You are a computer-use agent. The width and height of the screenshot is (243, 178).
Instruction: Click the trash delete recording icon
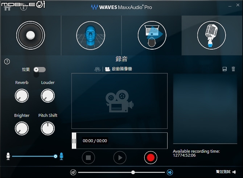[233, 69]
